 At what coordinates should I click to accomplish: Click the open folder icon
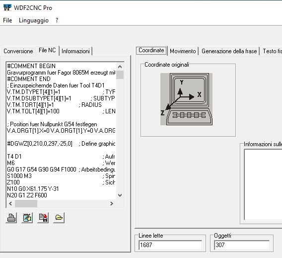[59, 218]
